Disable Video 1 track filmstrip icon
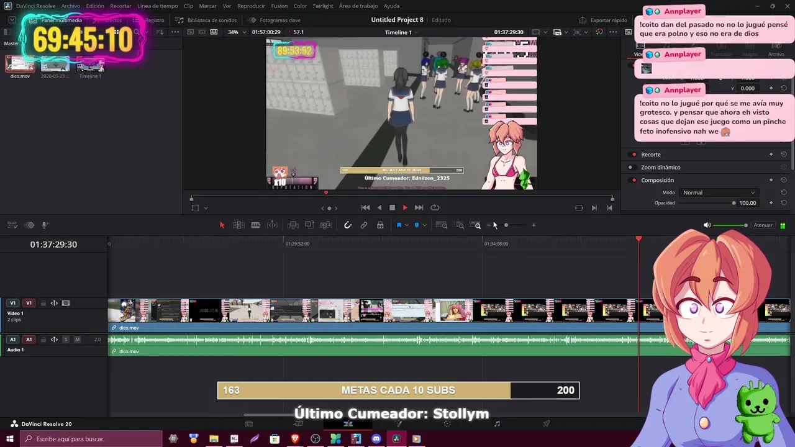The height and width of the screenshot is (447, 795). coord(66,304)
